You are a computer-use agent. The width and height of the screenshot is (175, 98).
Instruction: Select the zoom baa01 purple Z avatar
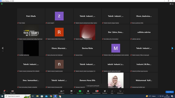59,16
